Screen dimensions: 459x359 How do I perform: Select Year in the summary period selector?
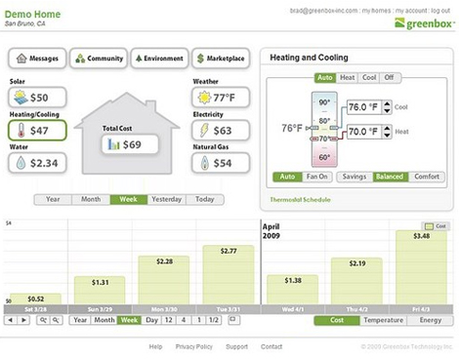tap(53, 199)
